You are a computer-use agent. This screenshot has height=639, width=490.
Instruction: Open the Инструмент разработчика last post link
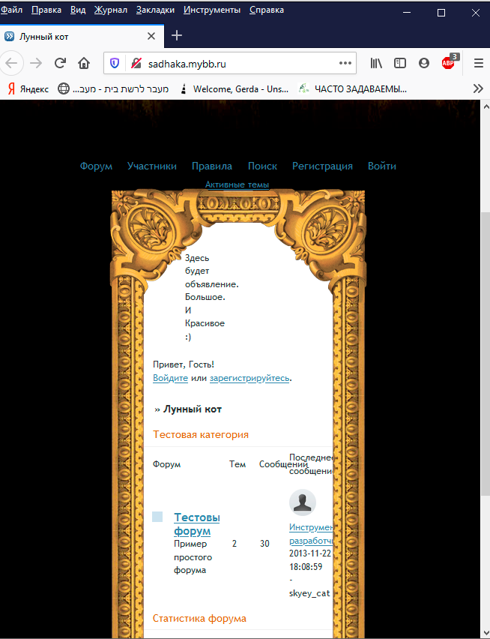coord(311,534)
